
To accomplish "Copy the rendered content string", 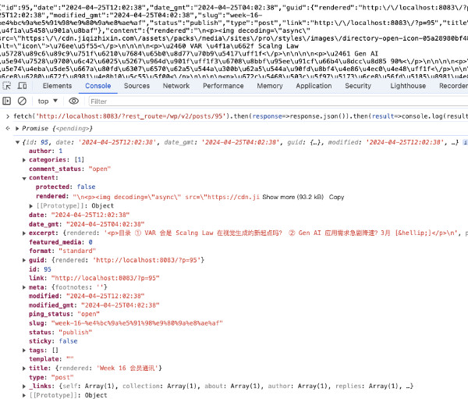I will [336, 197].
